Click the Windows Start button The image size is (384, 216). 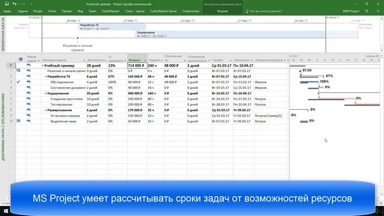click(5, 211)
